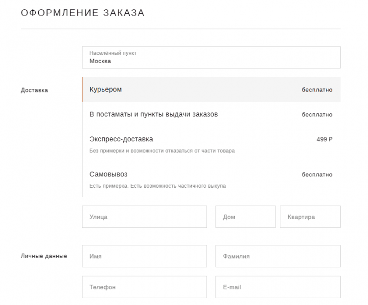368x305 pixels.
Task: Click the ОФОРМЛЕНИЕ ЗАКАЗА heading
Action: coord(83,13)
